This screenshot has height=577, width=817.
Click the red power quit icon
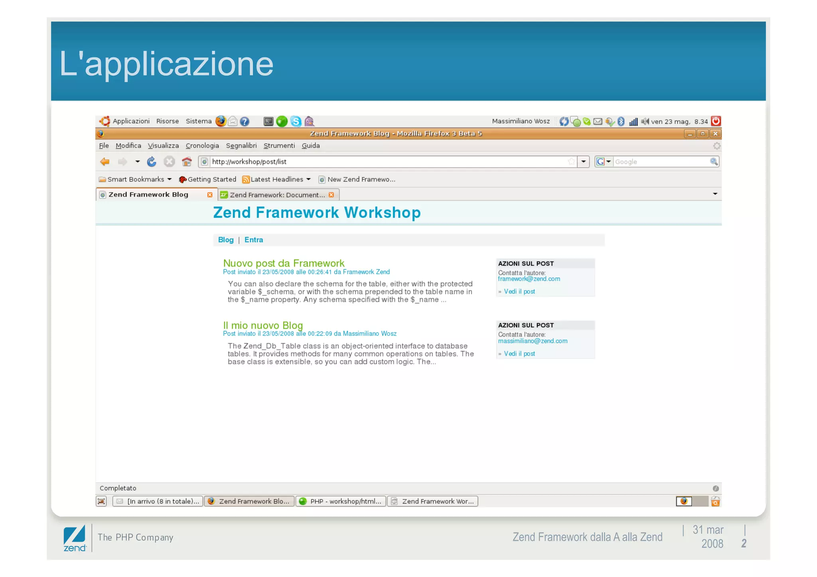(716, 121)
